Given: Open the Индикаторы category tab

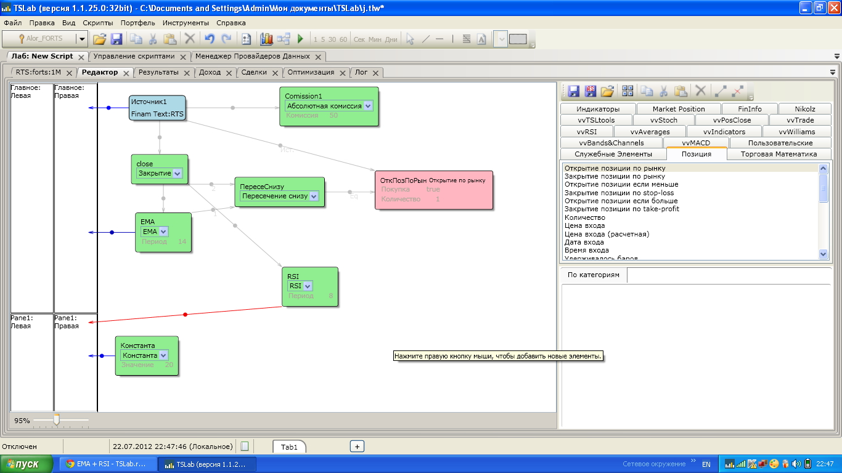Looking at the screenshot, I should click(598, 108).
